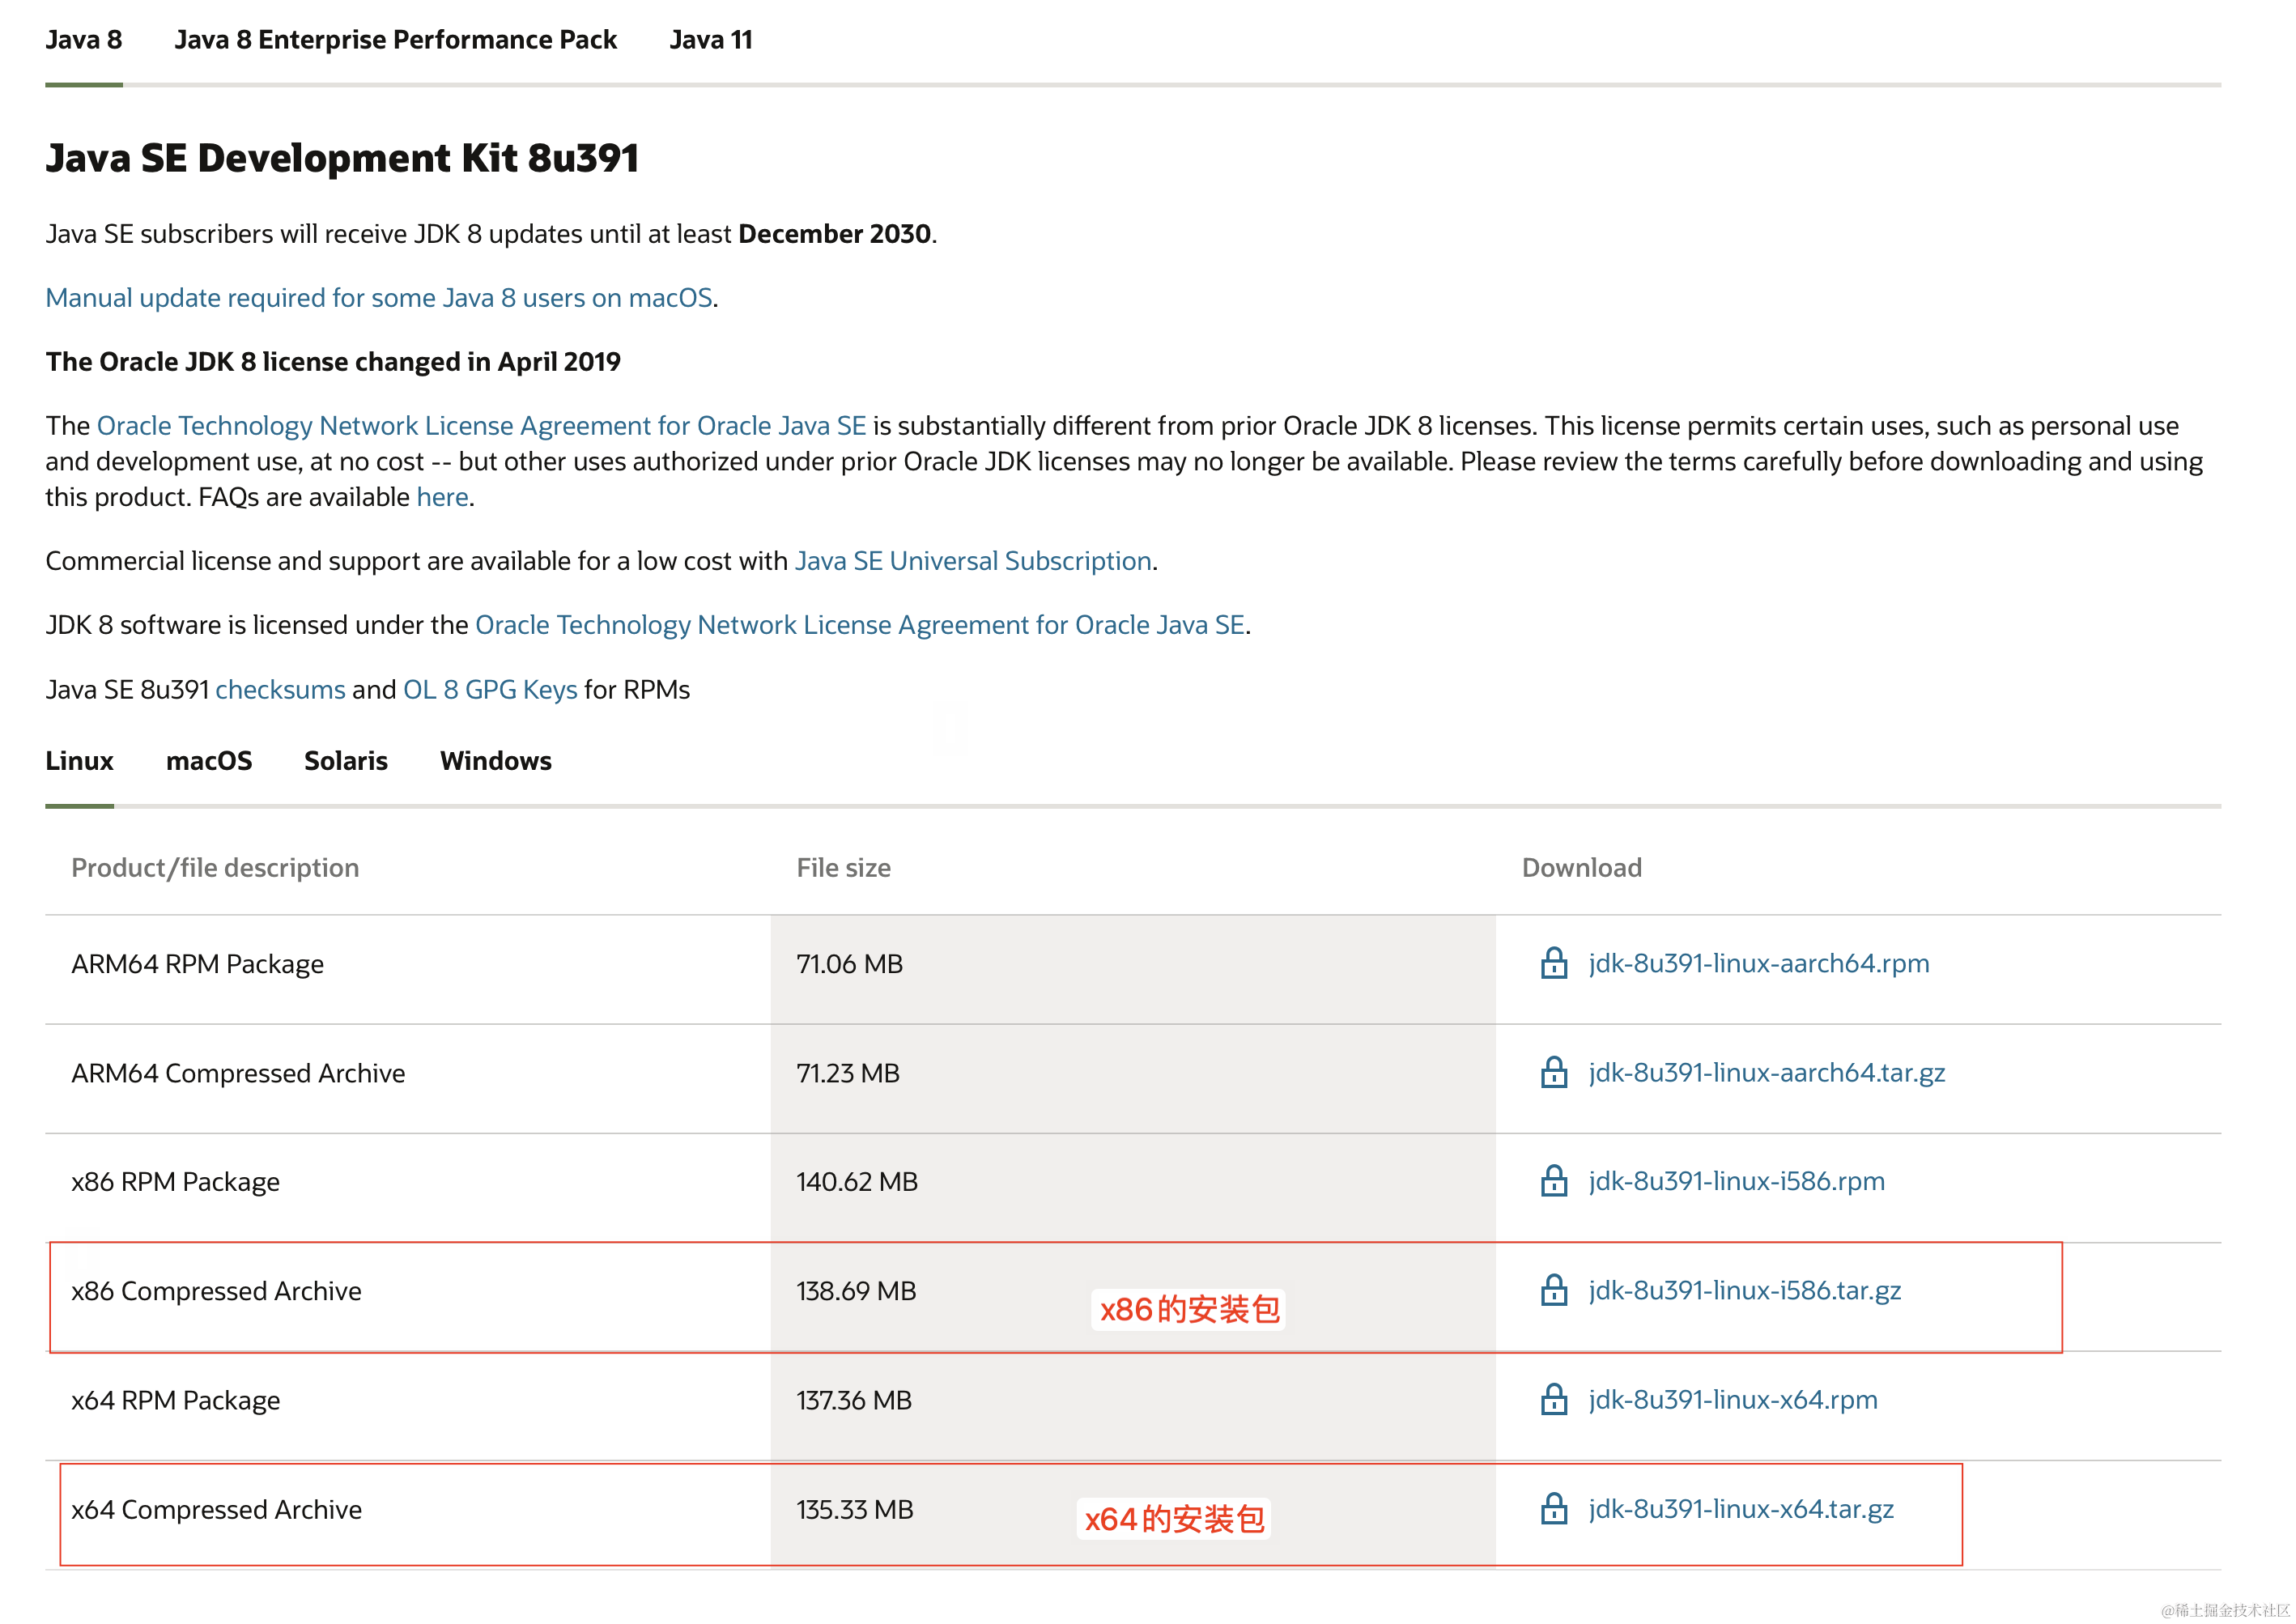Open the Manual update required macOS link
Viewport: 2296px width, 1624px height.
pos(379,298)
